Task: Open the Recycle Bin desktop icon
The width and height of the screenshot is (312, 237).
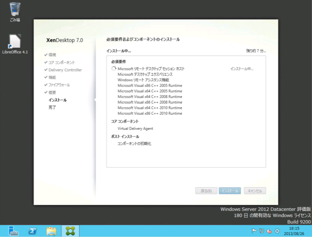Action: tap(15, 12)
